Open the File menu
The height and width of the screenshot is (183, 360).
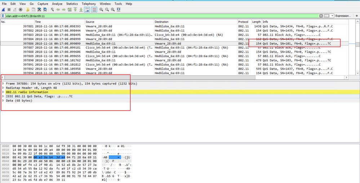pos(4,4)
